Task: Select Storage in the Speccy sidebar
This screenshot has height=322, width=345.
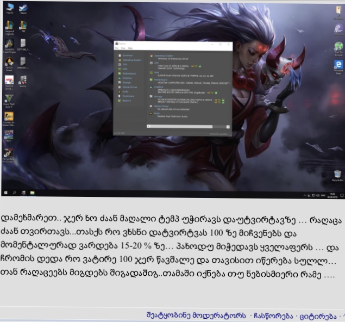Action: click(125, 83)
